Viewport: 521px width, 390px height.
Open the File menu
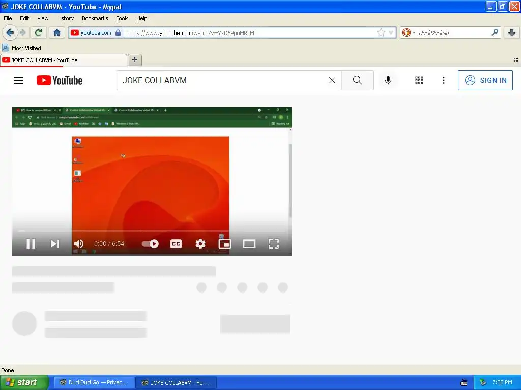click(8, 18)
